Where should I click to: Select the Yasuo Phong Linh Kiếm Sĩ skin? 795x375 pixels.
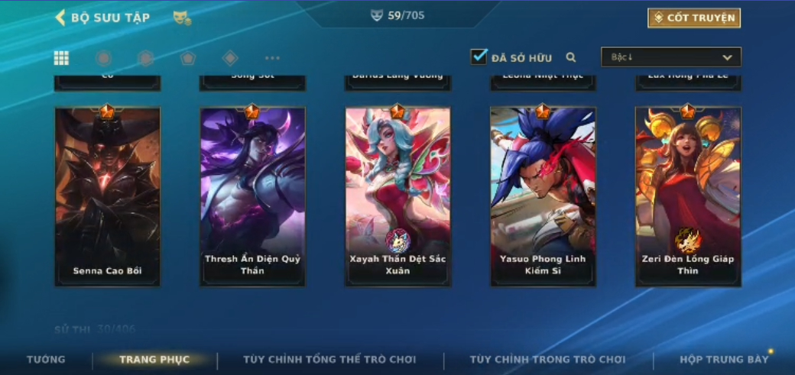point(543,196)
